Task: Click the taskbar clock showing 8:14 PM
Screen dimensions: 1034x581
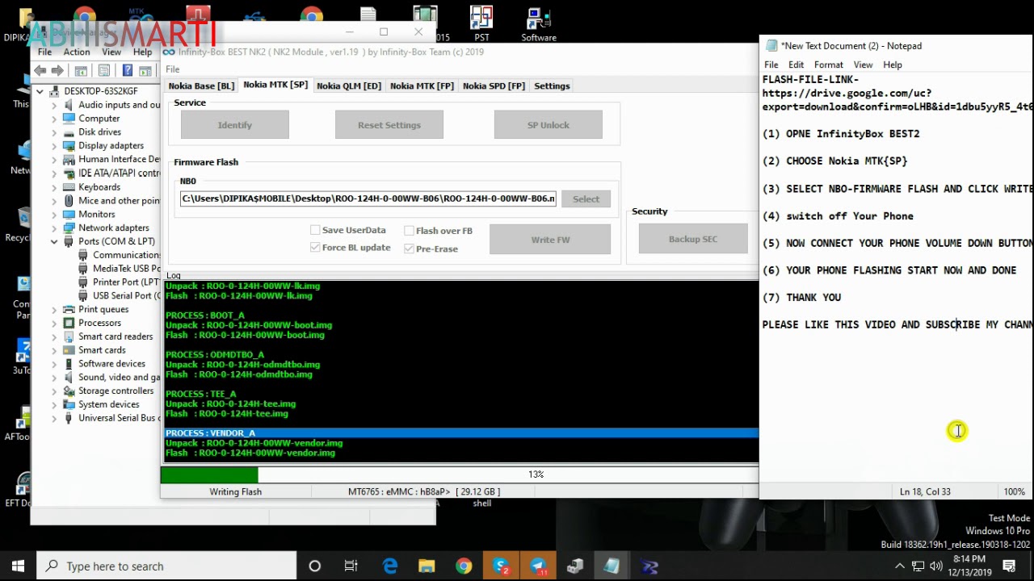Action: (970, 566)
